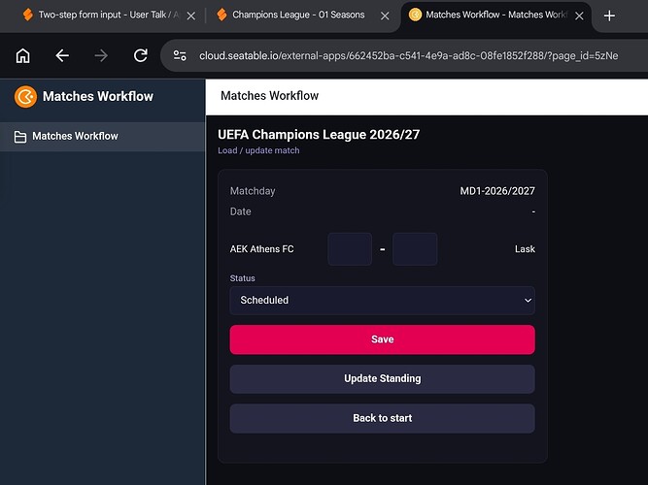Click the Load / update match subtitle
Viewport: 648px width, 485px height.
(x=258, y=150)
